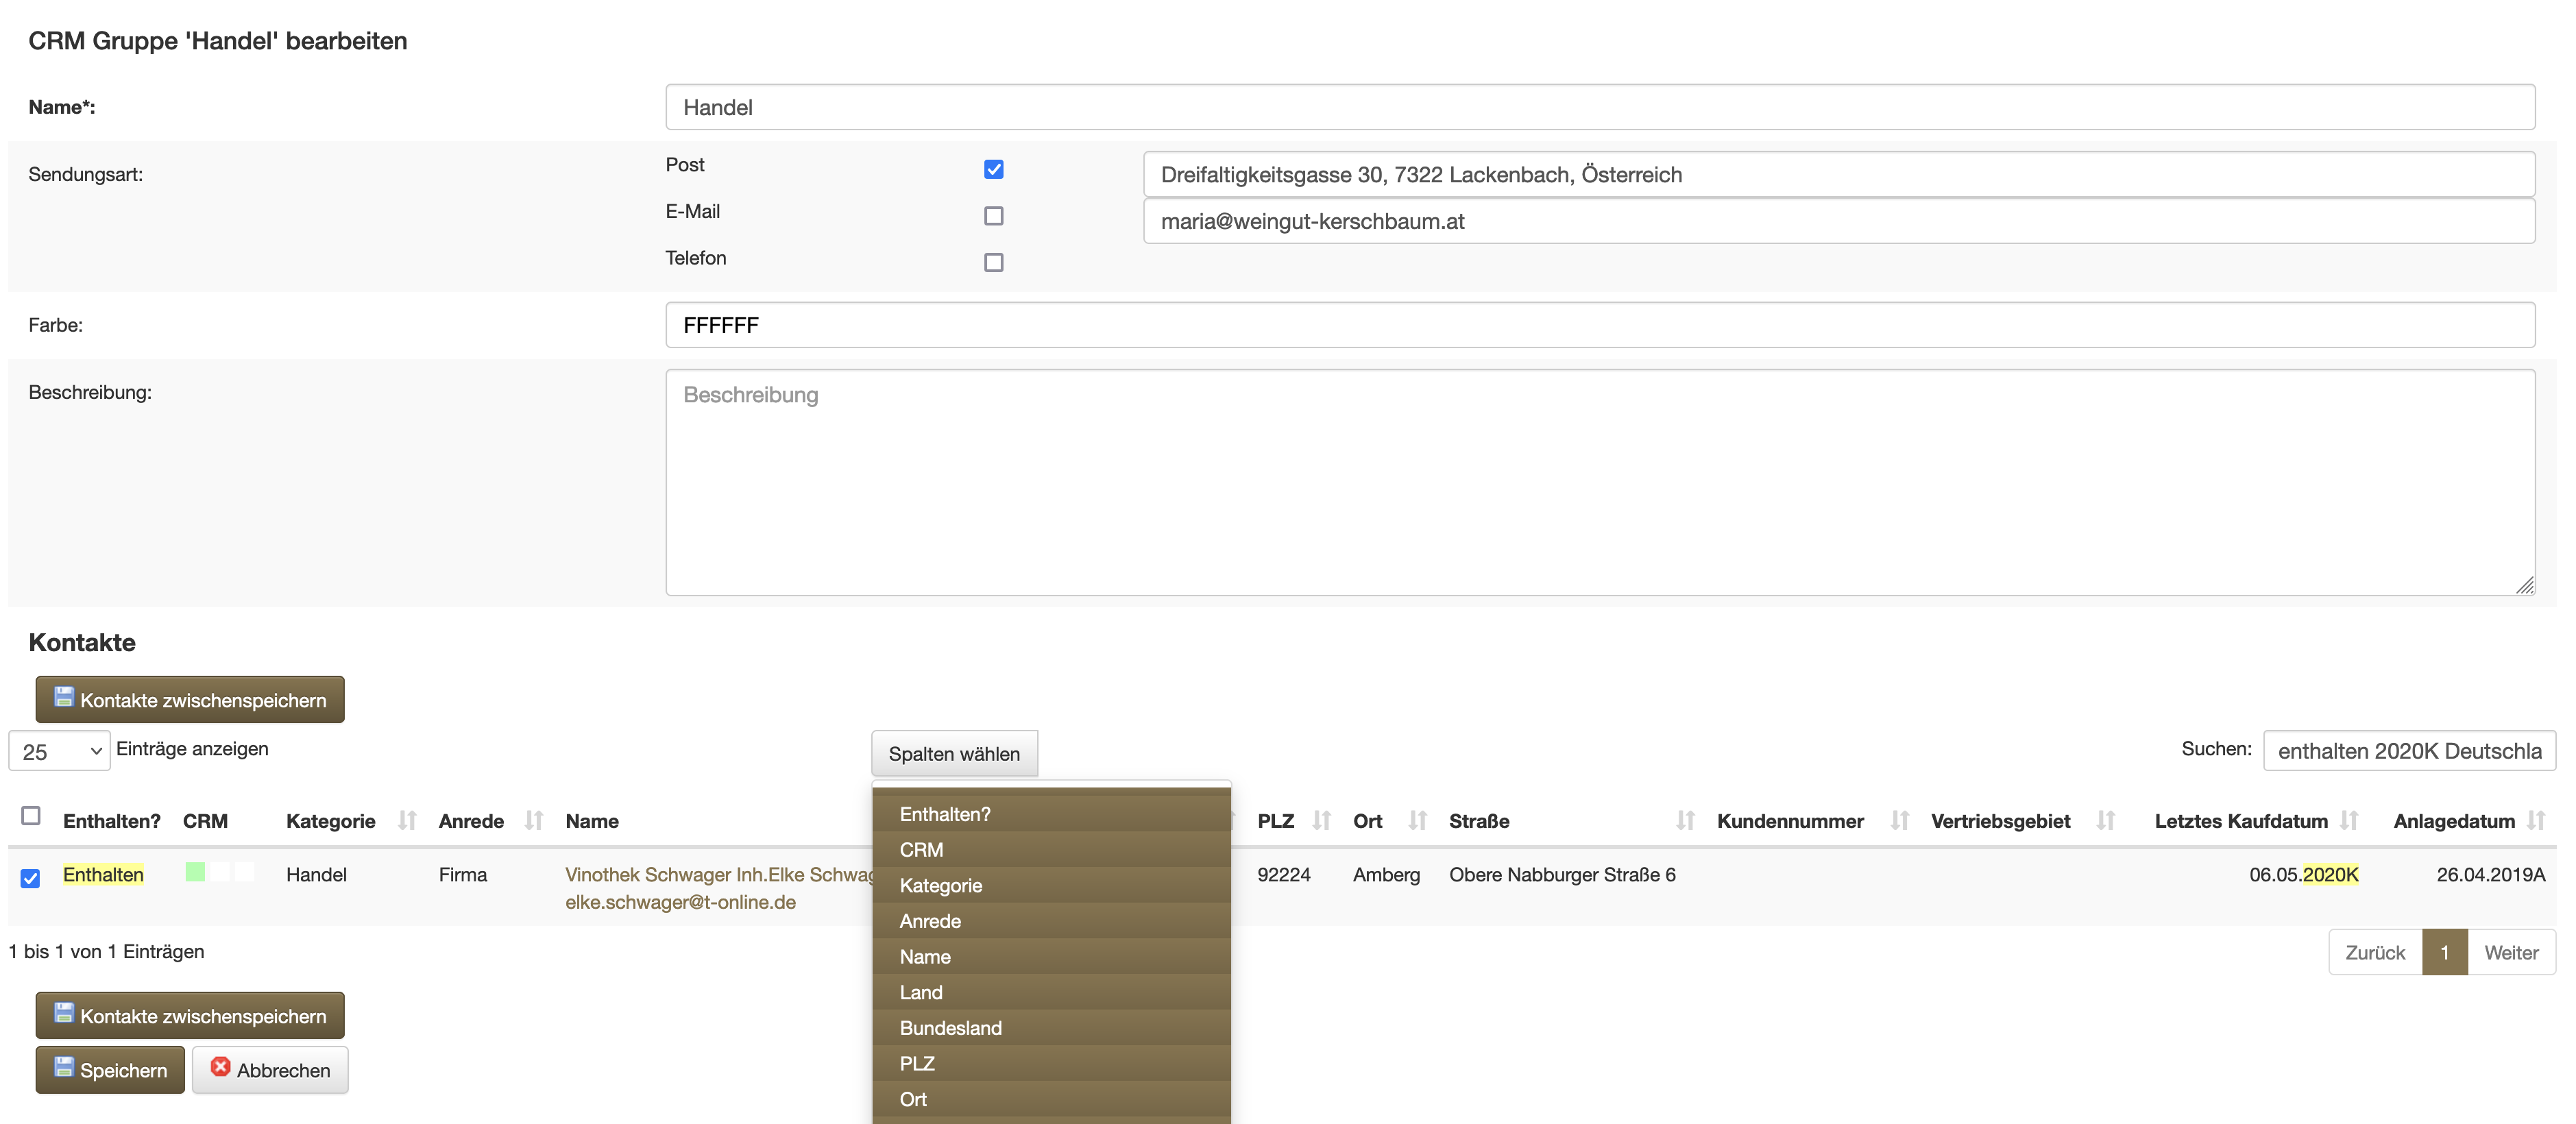Tick the Telefon checkbox
Screen dimensions: 2576x1124
pos(993,262)
